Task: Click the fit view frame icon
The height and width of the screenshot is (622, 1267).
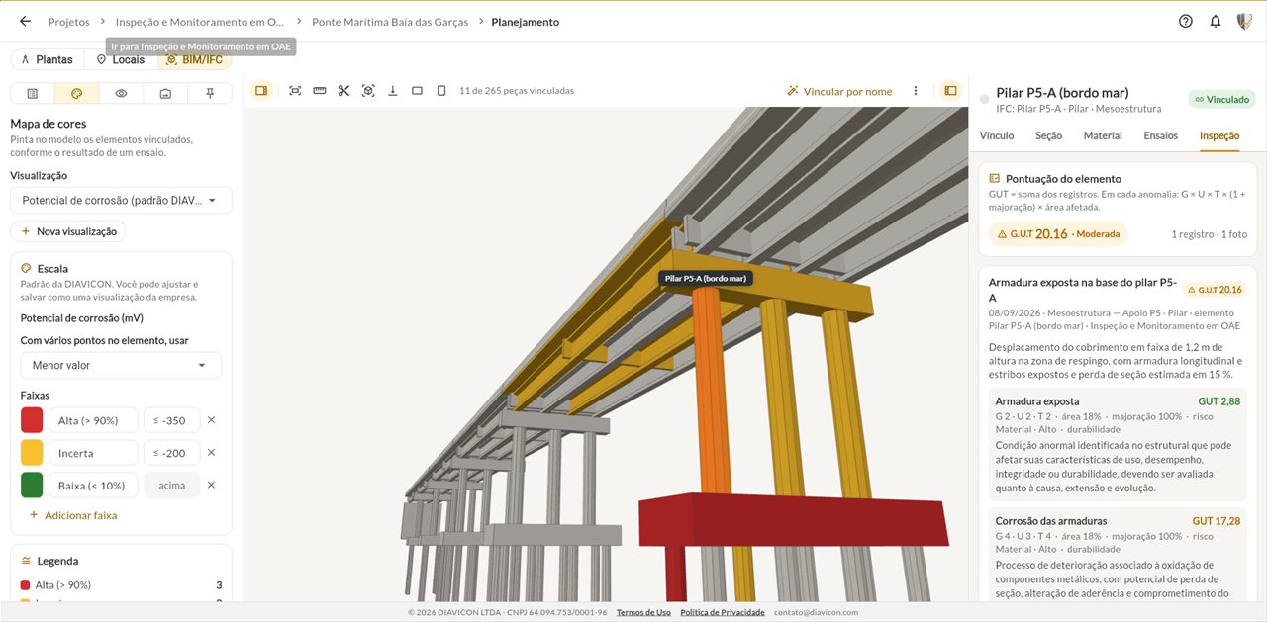Action: click(x=295, y=90)
